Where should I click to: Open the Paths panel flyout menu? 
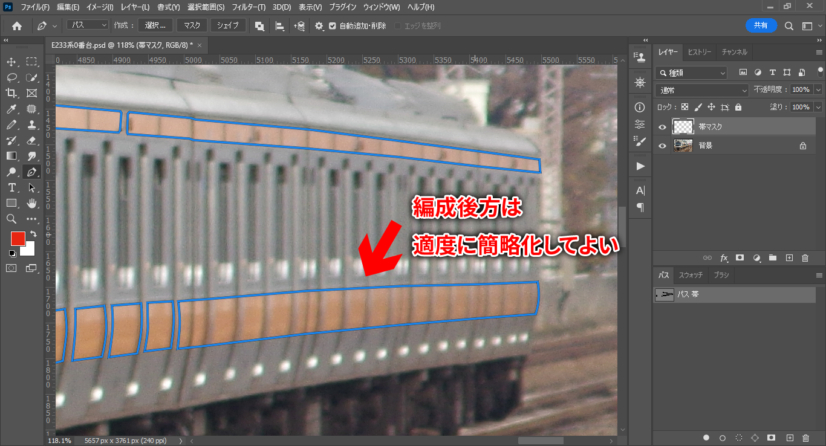(818, 276)
